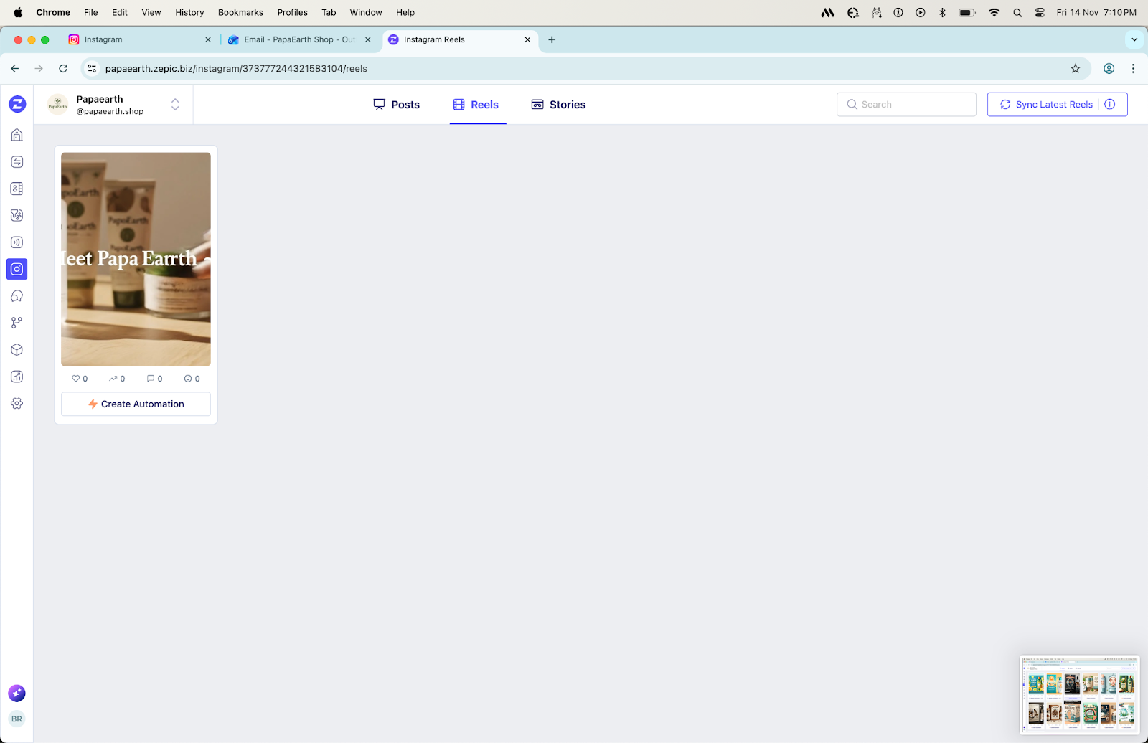Open the contacts icon in the sidebar

click(17, 189)
